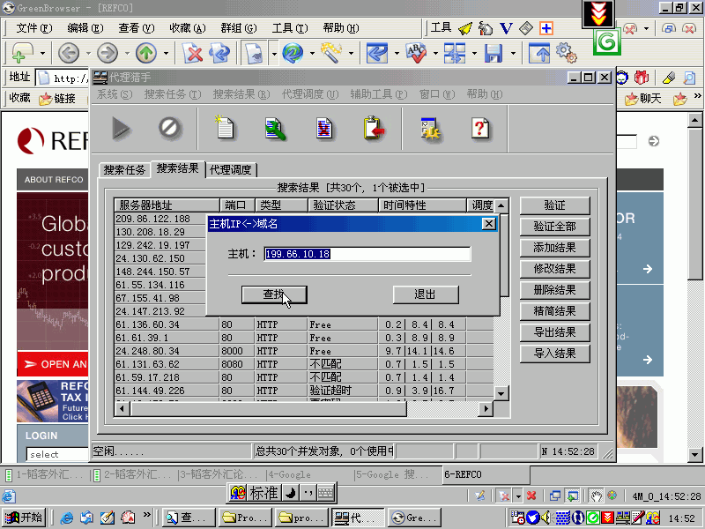Click the red document delete icon
This screenshot has width=705, height=529.
pyautogui.click(x=325, y=129)
